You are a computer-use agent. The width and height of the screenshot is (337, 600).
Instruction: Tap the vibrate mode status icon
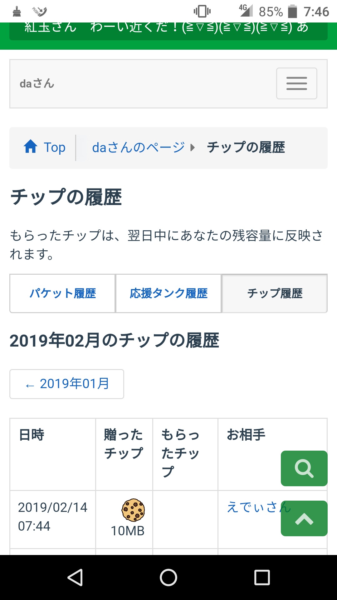click(x=202, y=12)
